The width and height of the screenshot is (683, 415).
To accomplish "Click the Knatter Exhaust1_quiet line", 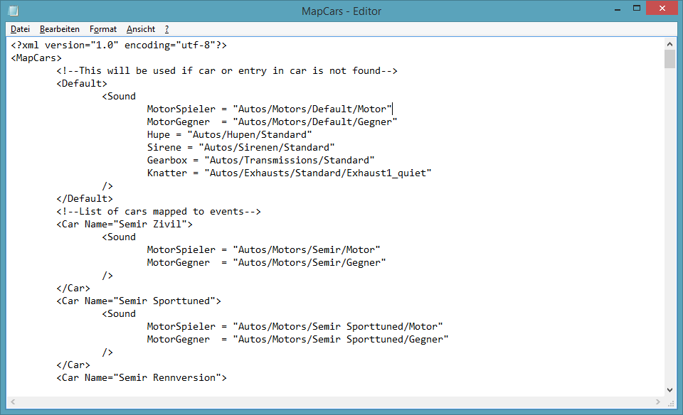I will click(x=289, y=173).
